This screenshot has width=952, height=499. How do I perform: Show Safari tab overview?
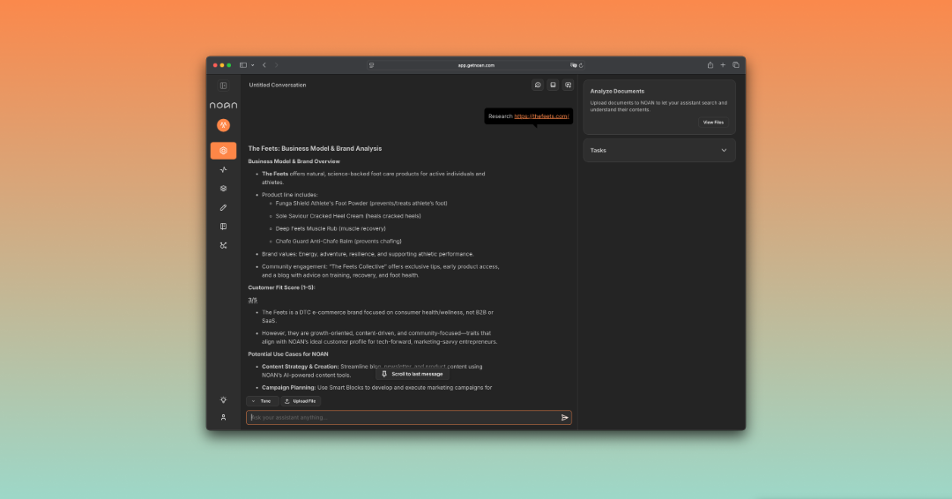[736, 65]
